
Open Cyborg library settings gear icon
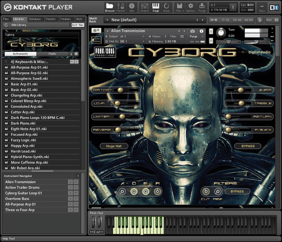tap(76, 54)
